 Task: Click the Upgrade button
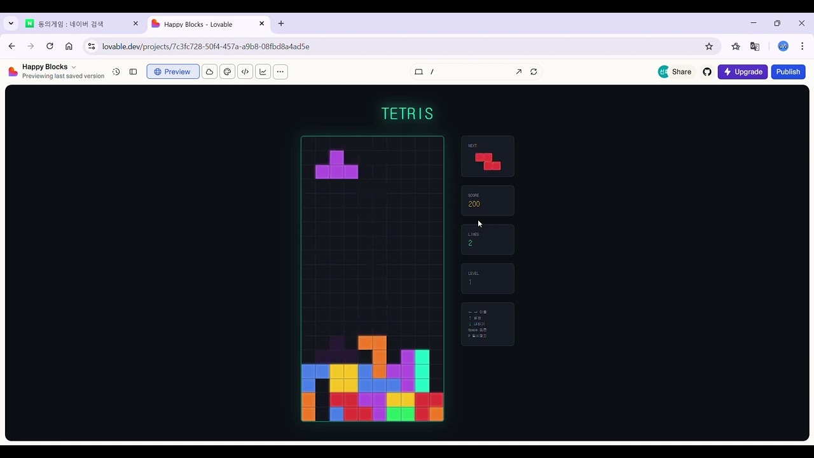pos(743,72)
